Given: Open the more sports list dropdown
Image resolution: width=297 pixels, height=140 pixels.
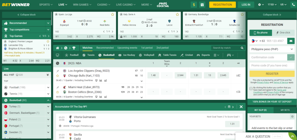Looking at the screenshot, I should 217,55.
